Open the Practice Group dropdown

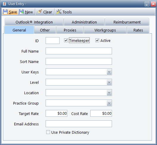[109, 103]
